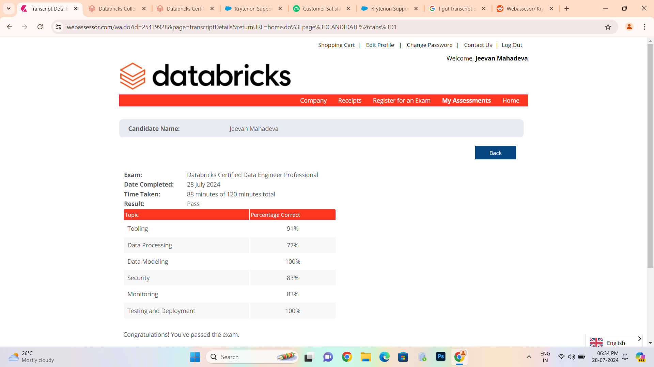Image resolution: width=654 pixels, height=367 pixels.
Task: Click Log Out link
Action: pos(512,45)
